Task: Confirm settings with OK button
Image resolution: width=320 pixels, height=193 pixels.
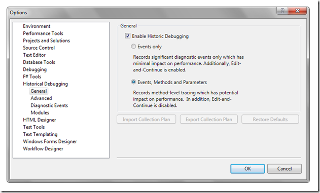Action: (247, 169)
